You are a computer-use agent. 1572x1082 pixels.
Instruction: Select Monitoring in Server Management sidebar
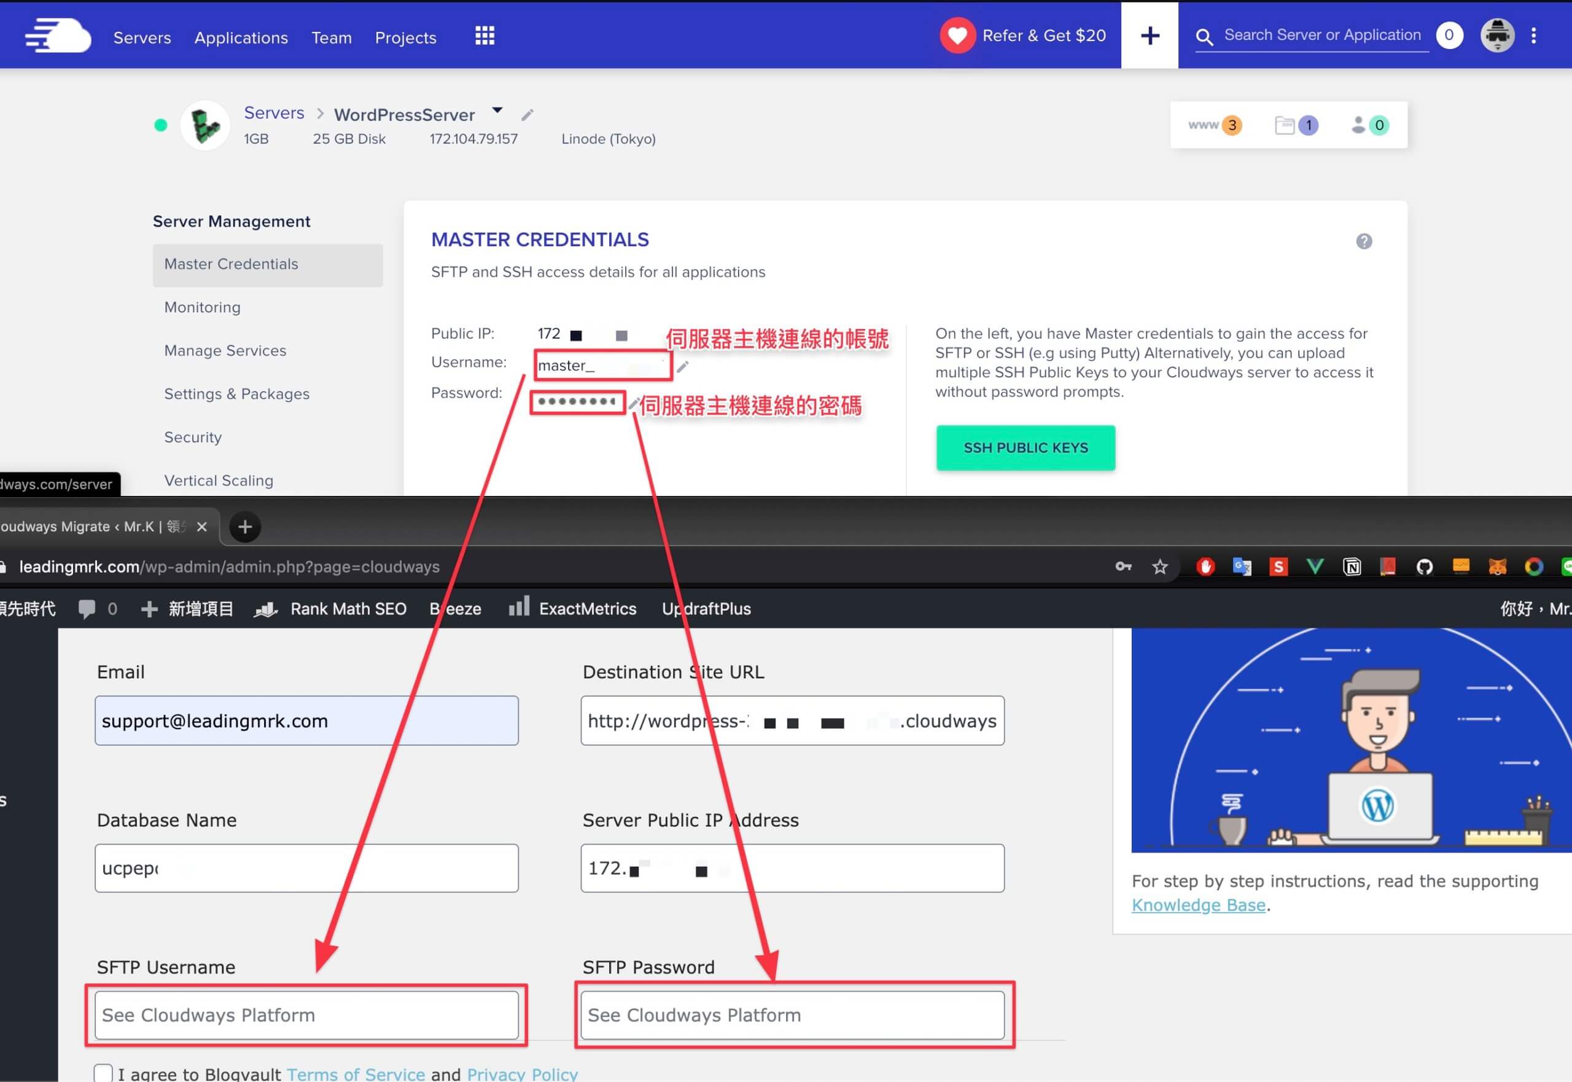coord(202,307)
